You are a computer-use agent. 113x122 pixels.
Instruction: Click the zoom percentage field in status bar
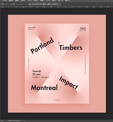[x=2, y=121]
